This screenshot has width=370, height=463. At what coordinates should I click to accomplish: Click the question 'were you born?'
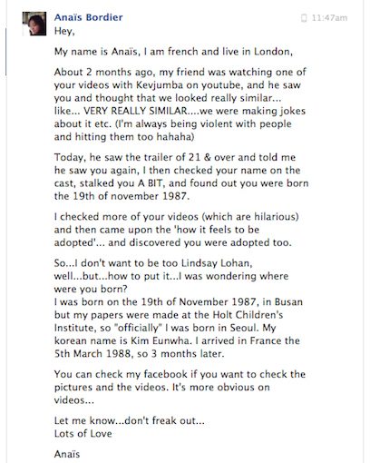[91, 289]
